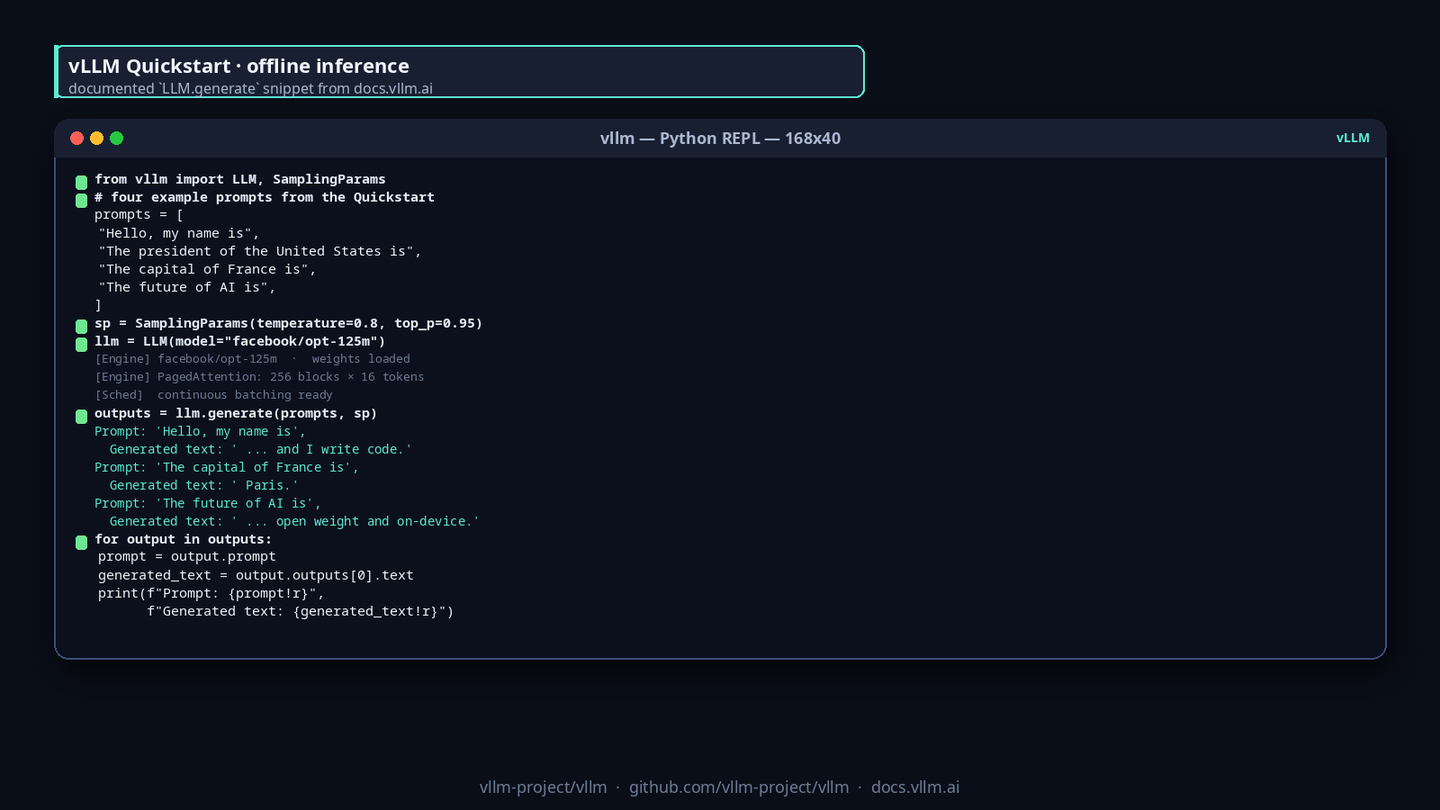Click the 'f"Generated text: {generated_text!r}")' line
This screenshot has height=810, width=1440.
[x=301, y=611]
